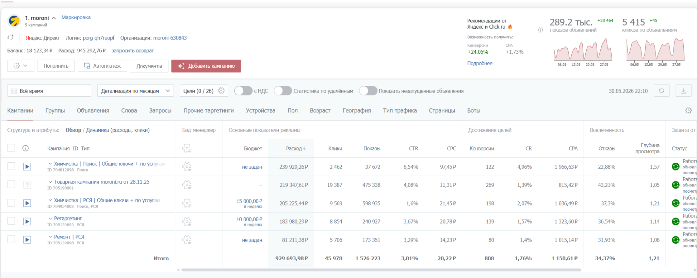Open goals settings gear beside Цели (0 / 26)
The image size is (697, 278).
pos(221,91)
